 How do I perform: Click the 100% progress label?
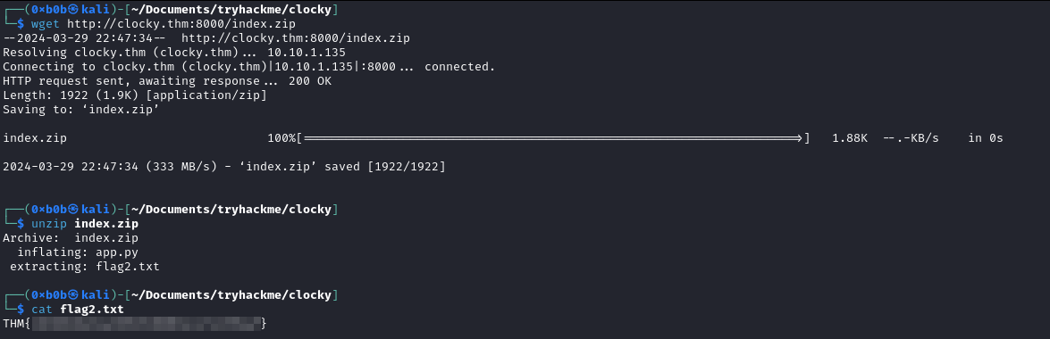point(281,138)
